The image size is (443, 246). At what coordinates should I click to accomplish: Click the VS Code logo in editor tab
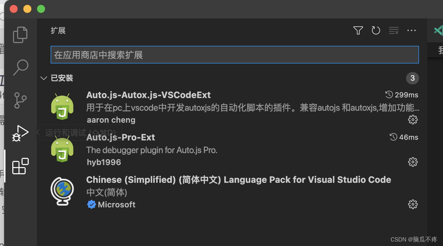tap(438, 31)
